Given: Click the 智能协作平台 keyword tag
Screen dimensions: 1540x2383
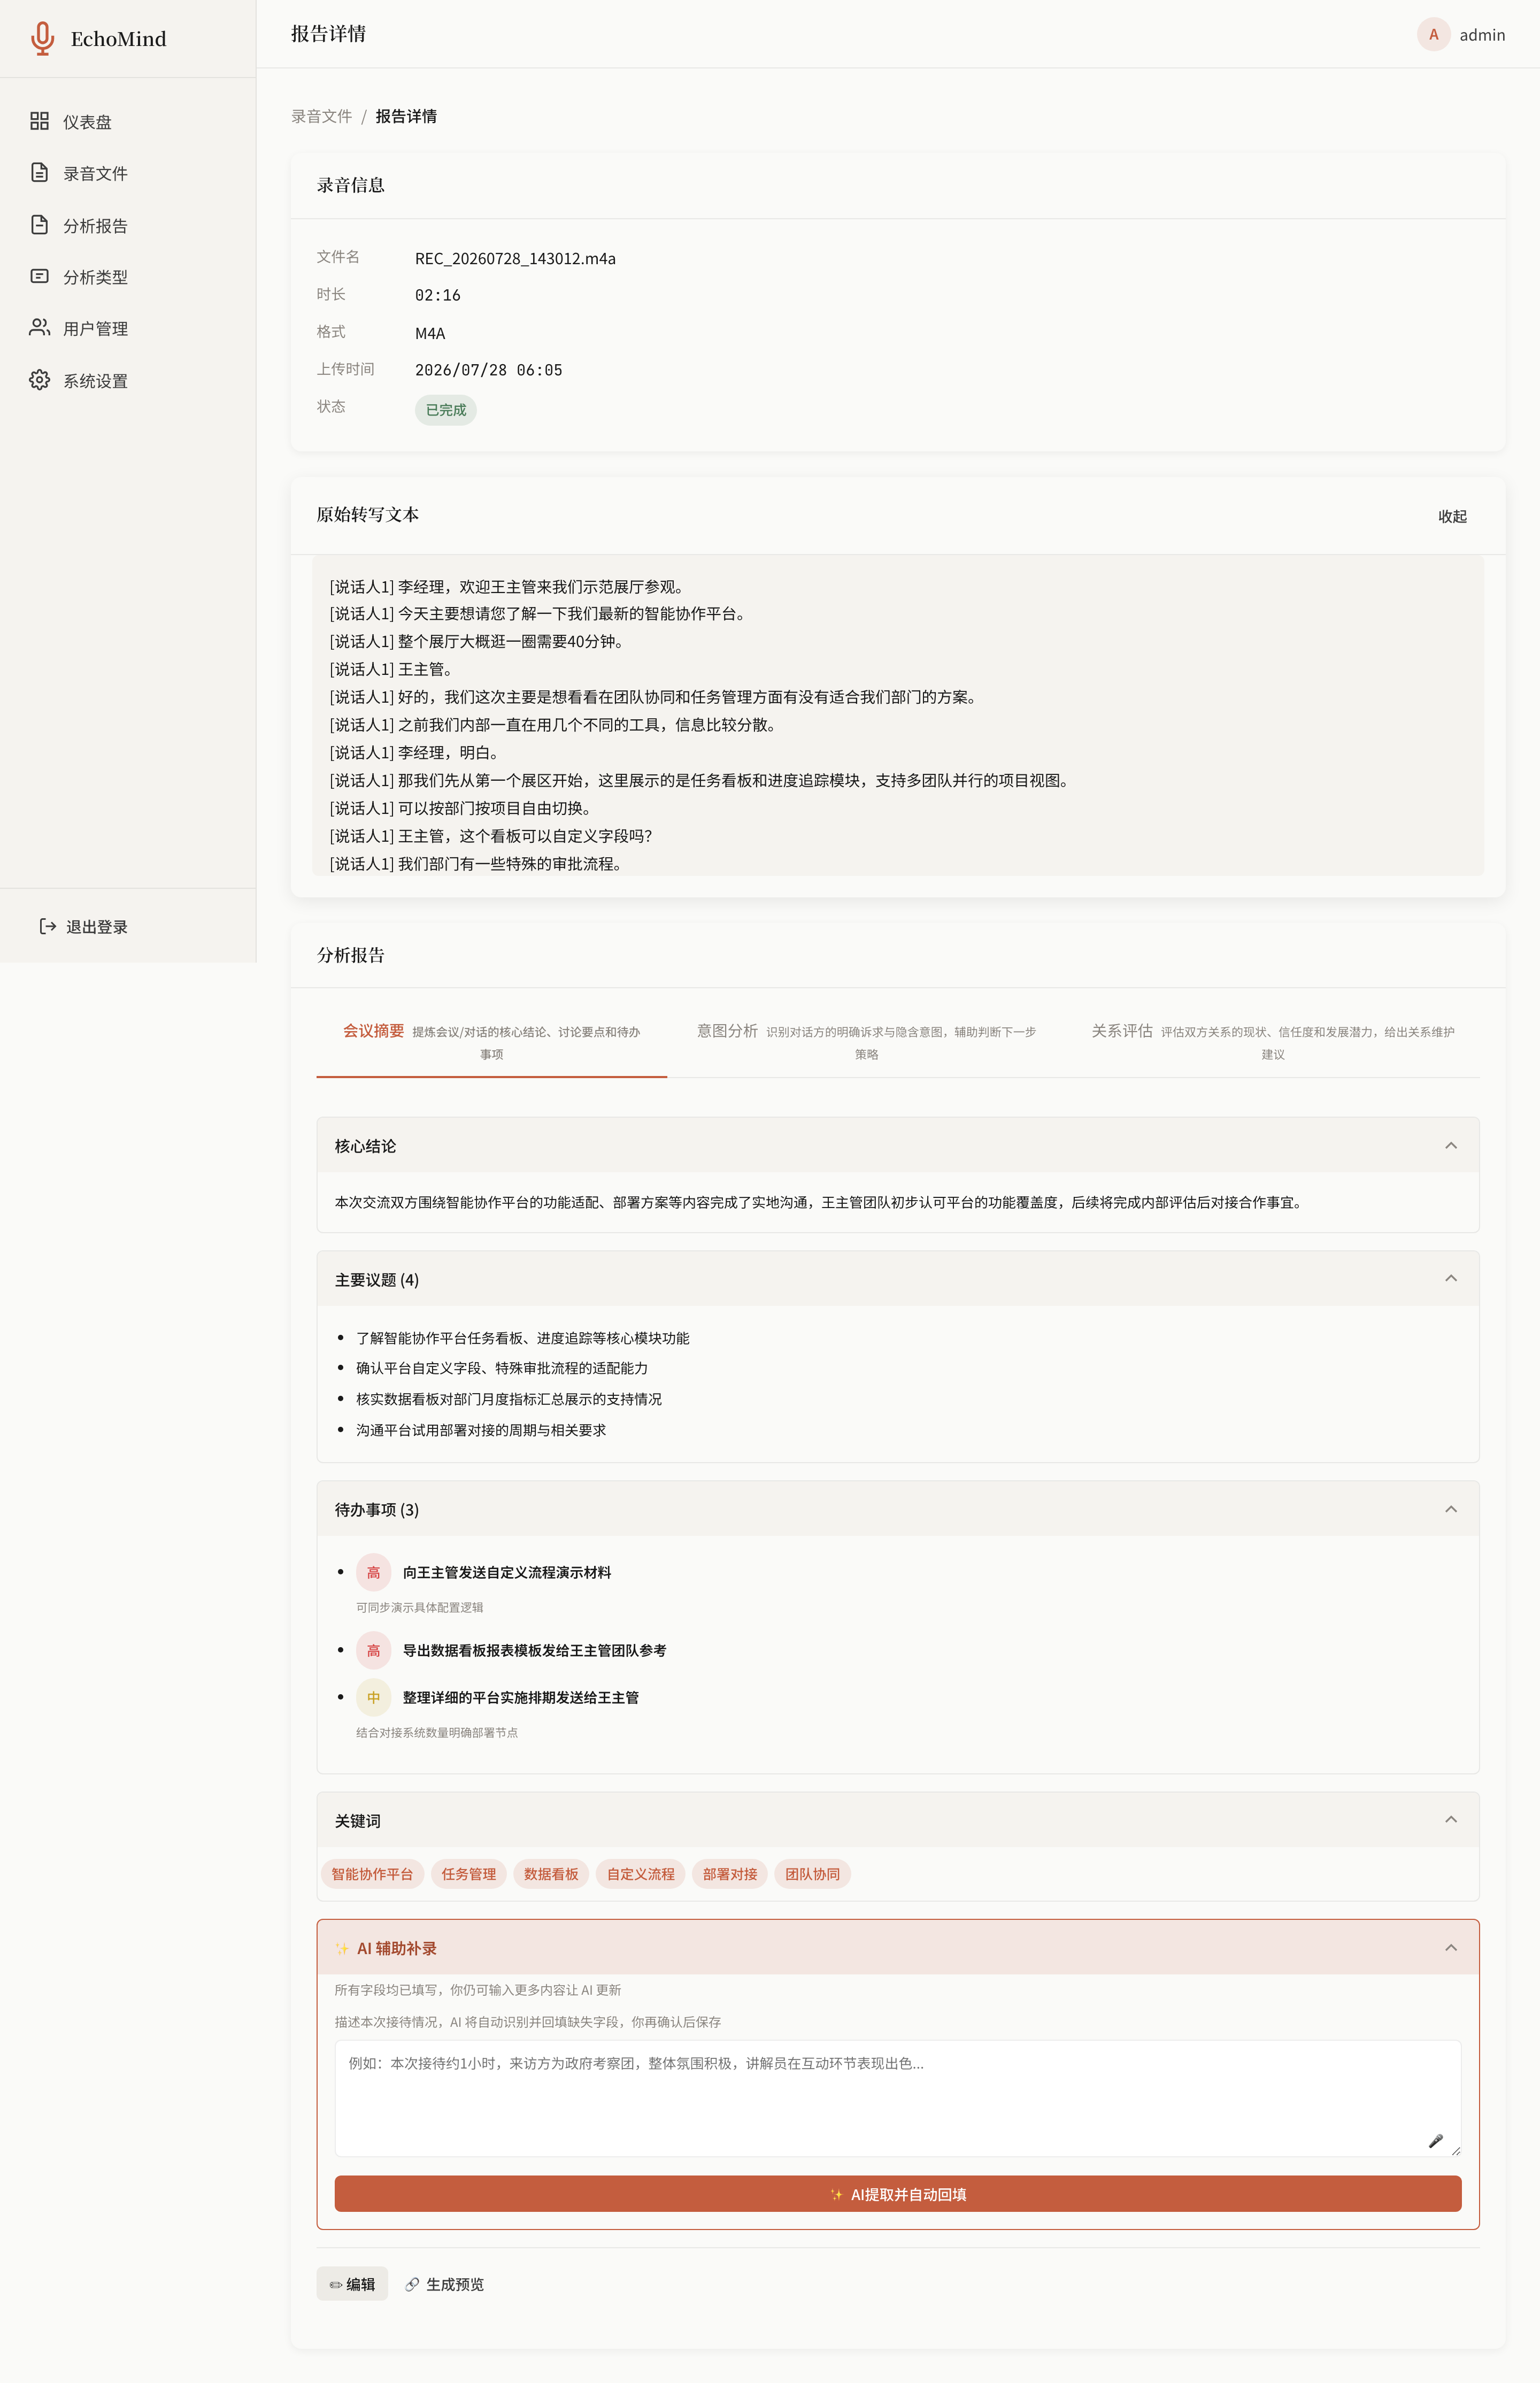Looking at the screenshot, I should click(x=372, y=1874).
